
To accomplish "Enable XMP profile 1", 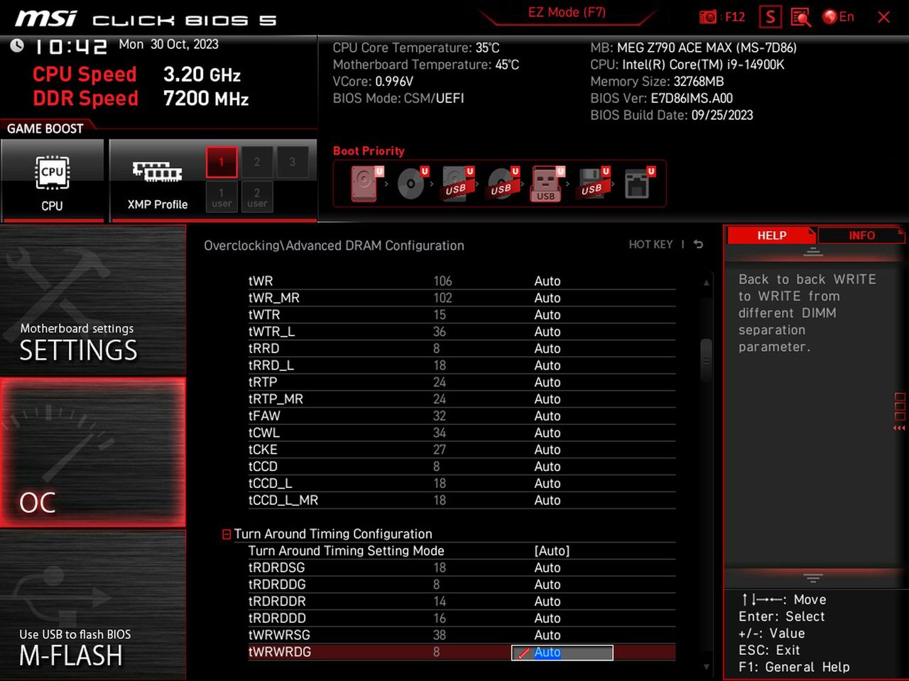I will click(x=222, y=162).
